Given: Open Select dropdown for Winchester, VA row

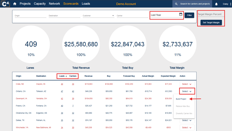Looking at the screenshot, I should tap(187, 128).
